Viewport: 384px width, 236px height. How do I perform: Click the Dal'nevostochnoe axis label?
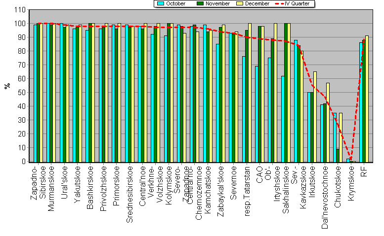[325, 197]
